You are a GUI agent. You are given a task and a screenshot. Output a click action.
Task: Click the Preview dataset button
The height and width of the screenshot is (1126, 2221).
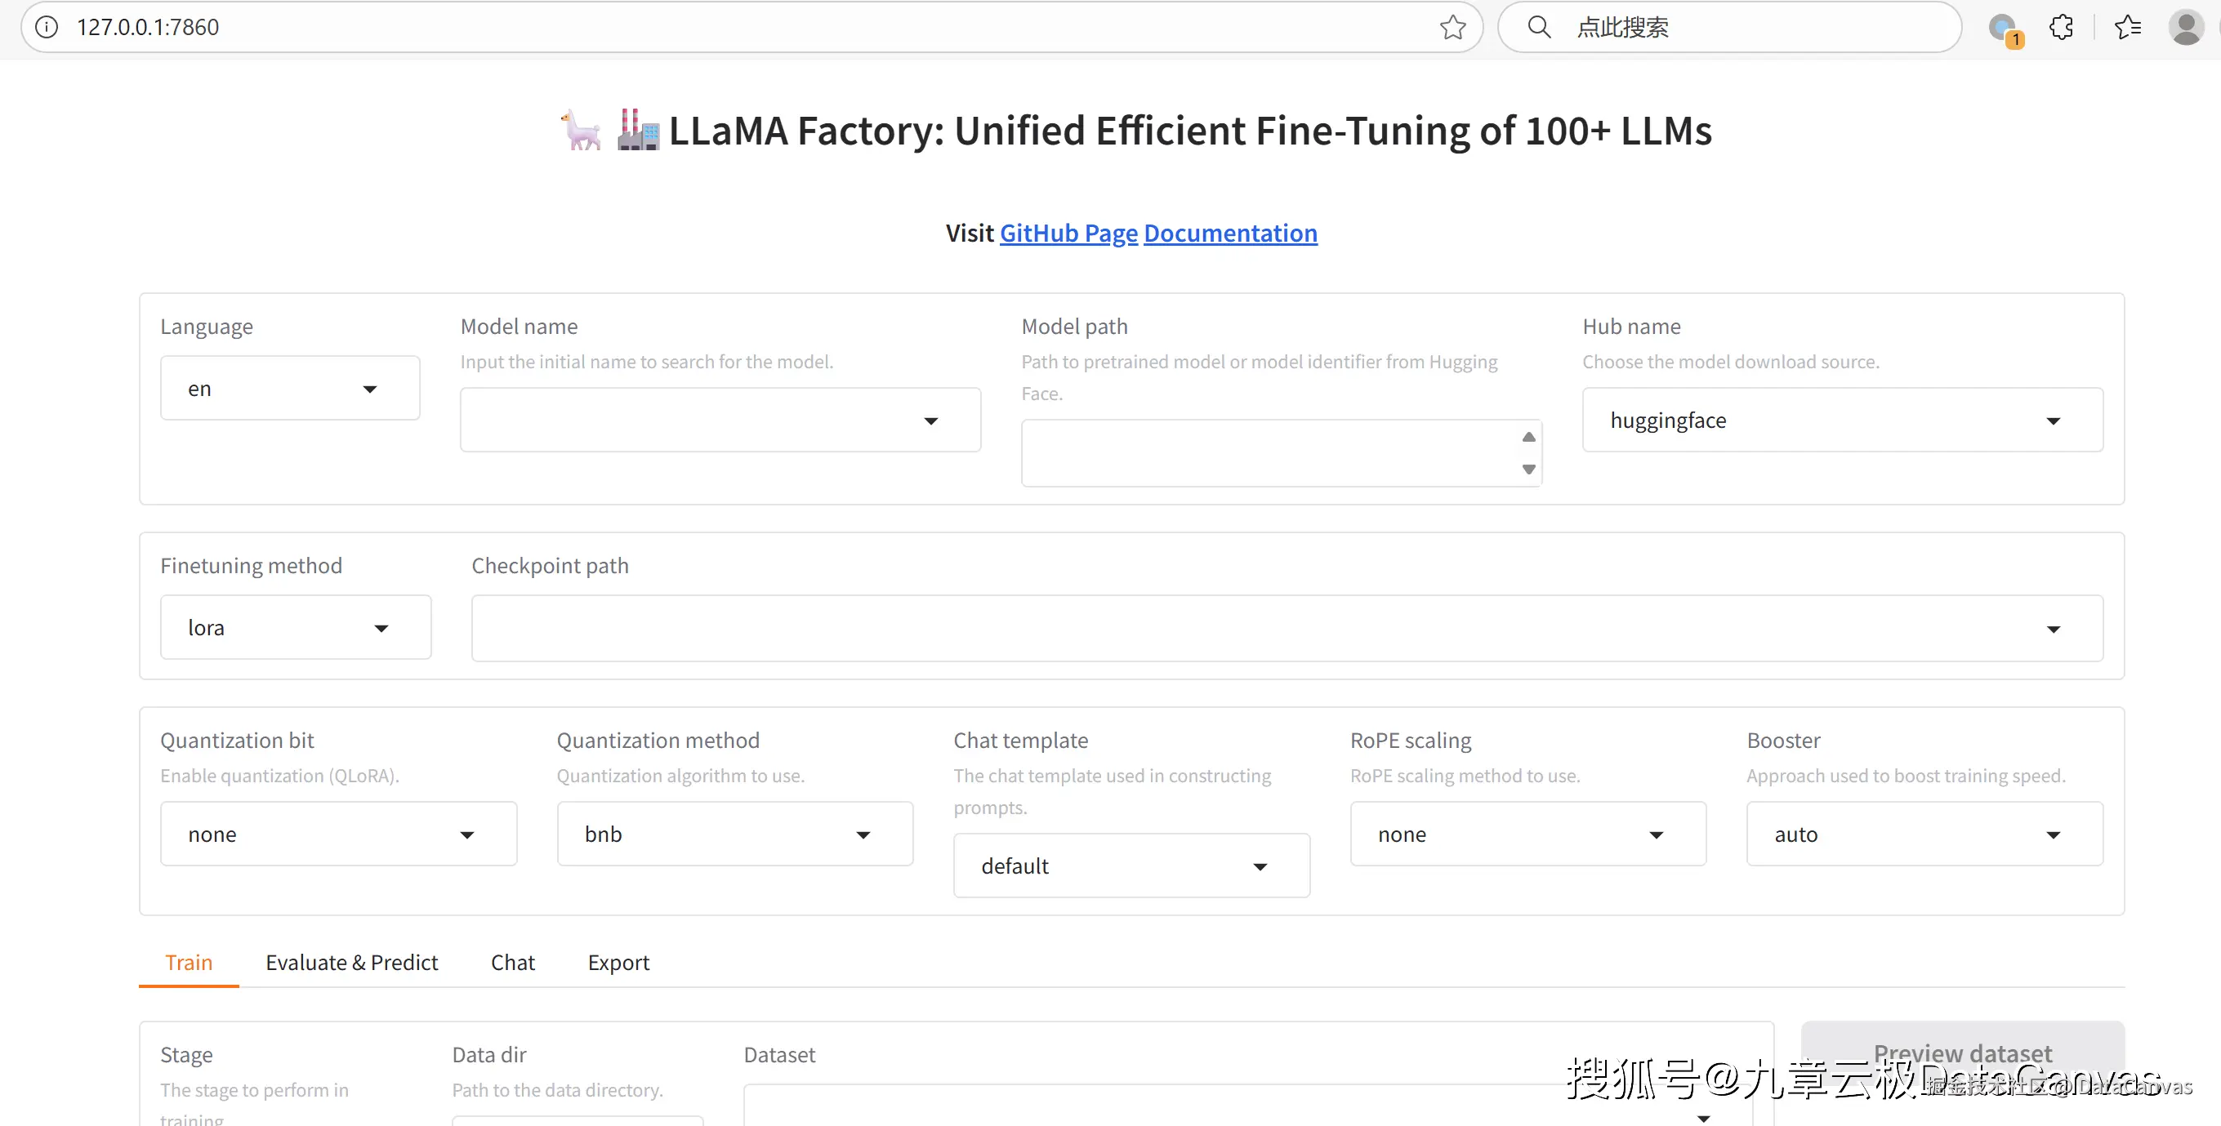click(x=1961, y=1053)
